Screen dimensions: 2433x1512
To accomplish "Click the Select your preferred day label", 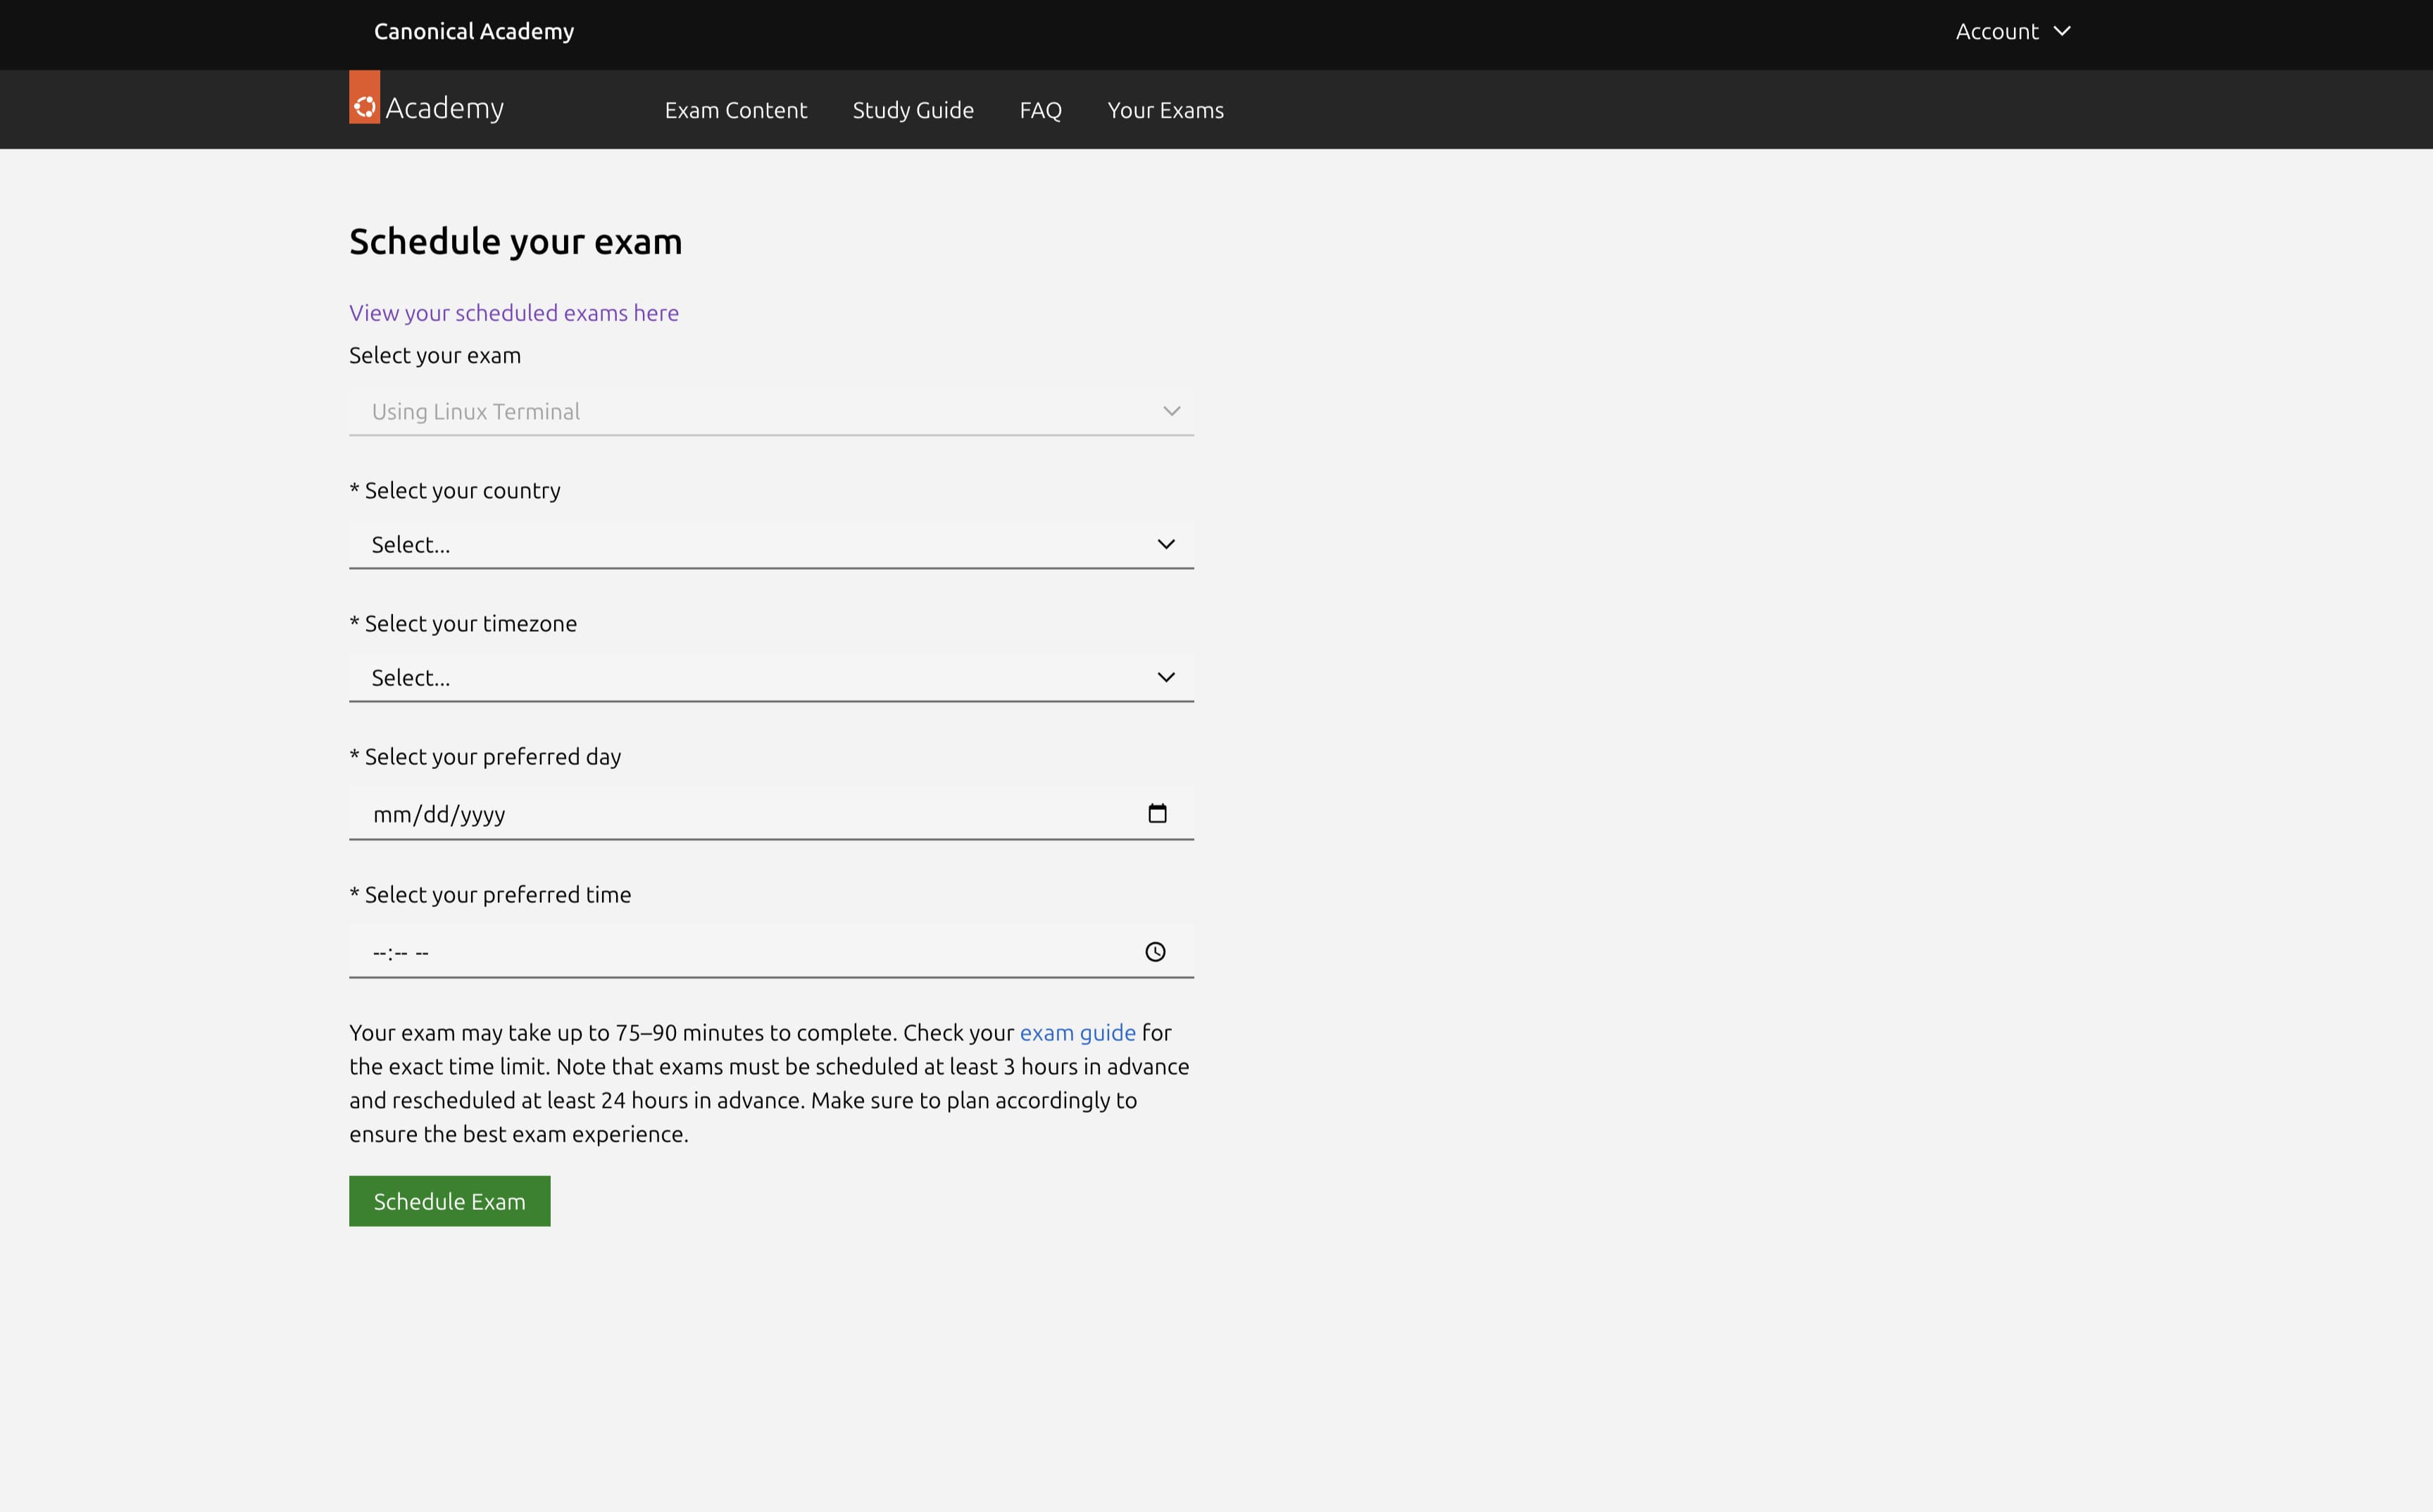I will (485, 757).
